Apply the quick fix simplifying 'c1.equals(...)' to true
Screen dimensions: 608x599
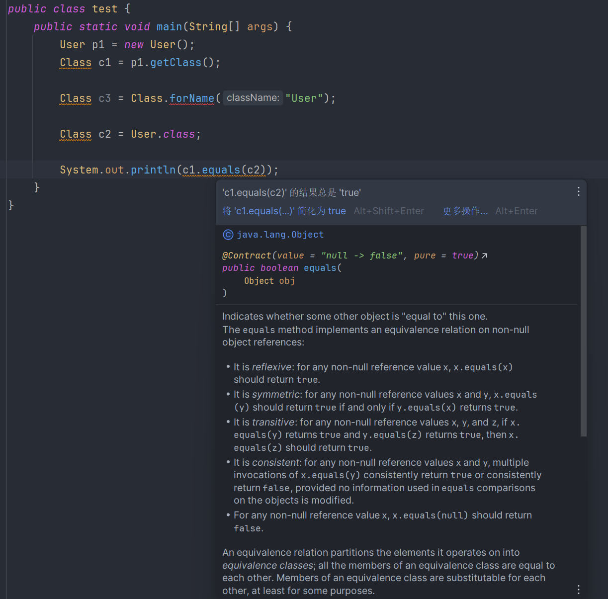click(x=284, y=211)
